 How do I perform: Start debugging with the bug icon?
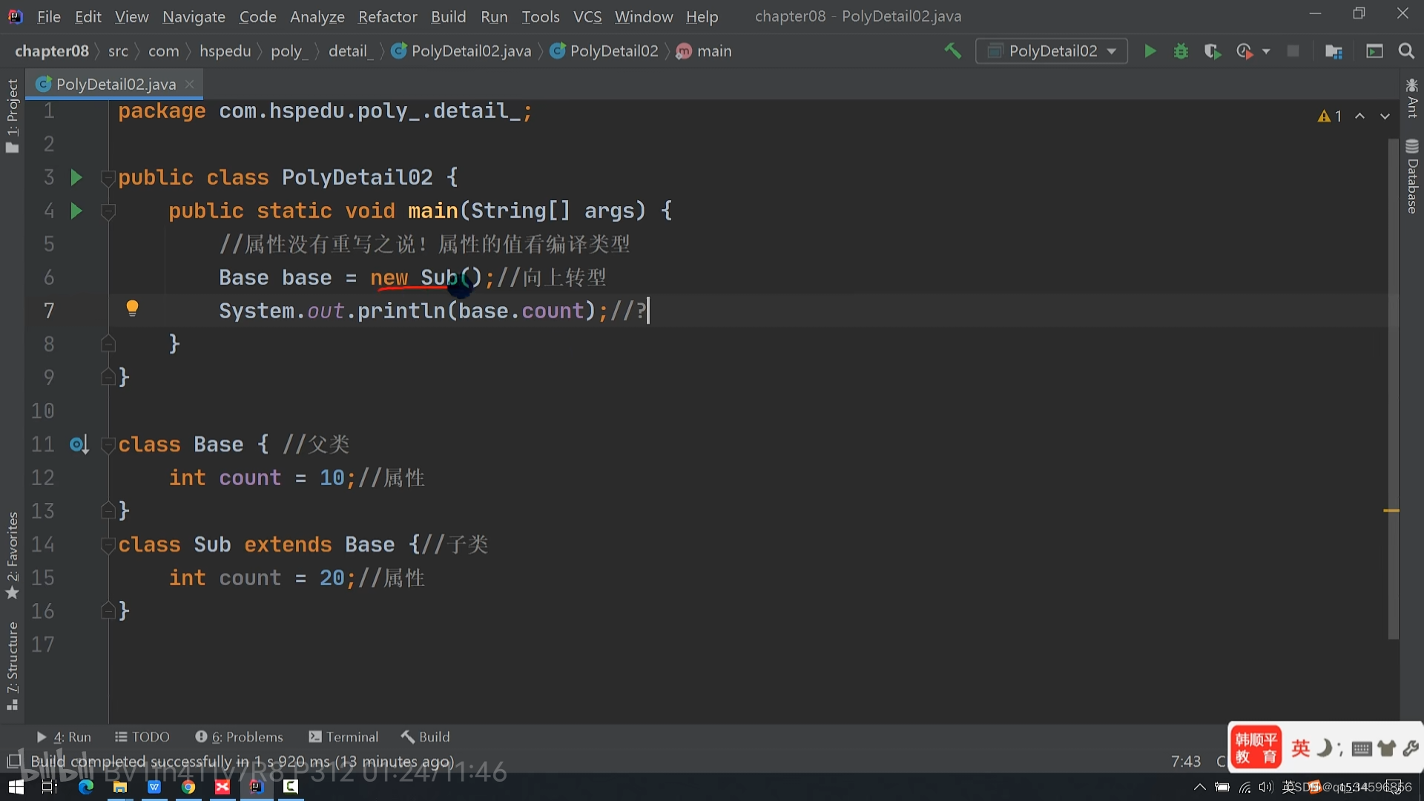[1181, 51]
